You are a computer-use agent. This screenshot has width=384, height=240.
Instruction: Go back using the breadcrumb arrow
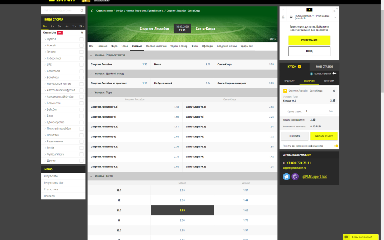coord(92,11)
